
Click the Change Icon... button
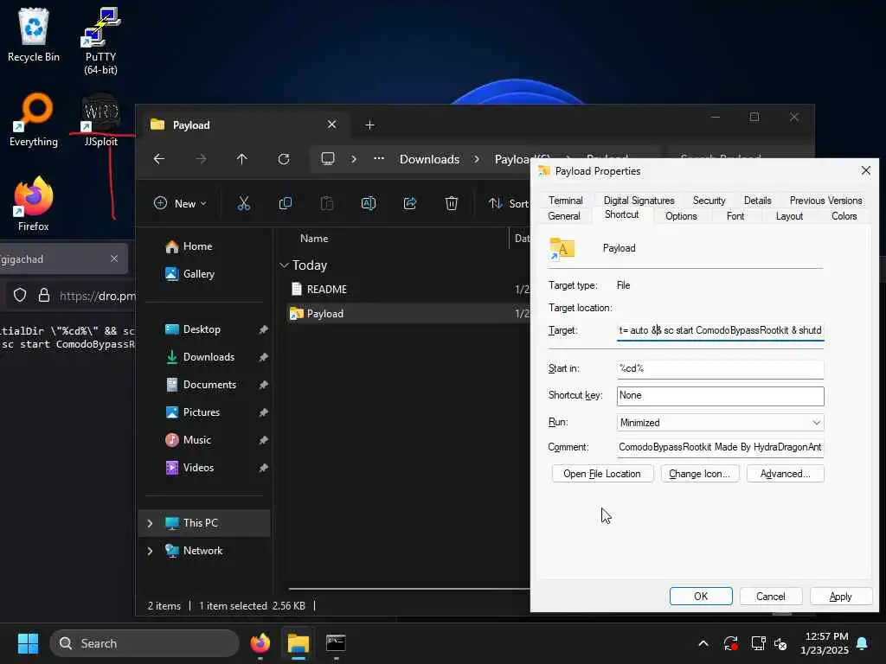[x=699, y=474]
